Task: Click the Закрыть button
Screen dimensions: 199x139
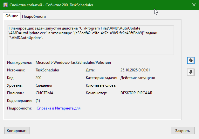Action: [x=182, y=131]
